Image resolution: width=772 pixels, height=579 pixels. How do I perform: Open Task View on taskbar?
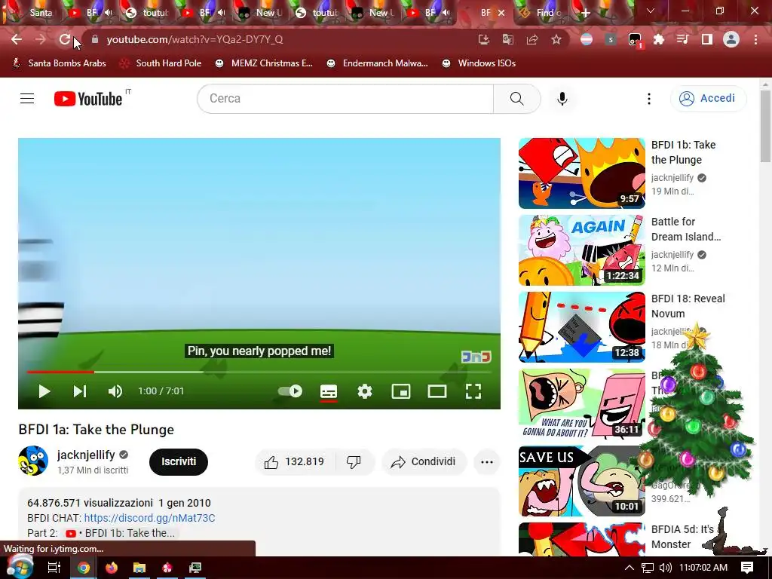tap(54, 568)
